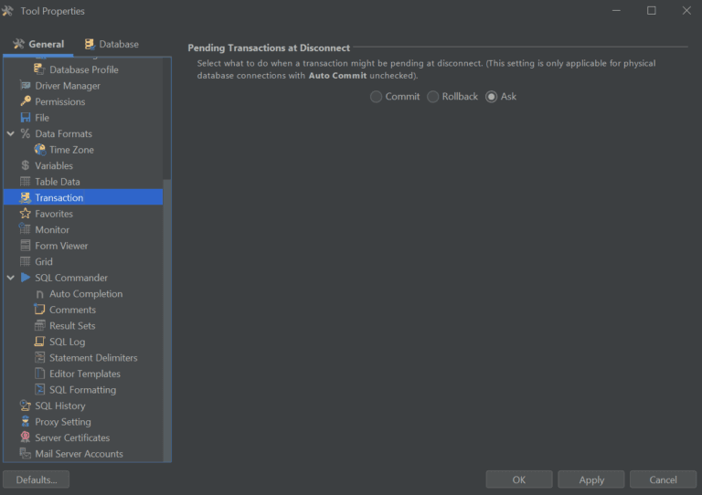702x495 pixels.
Task: Click the Driver Manager icon
Action: point(26,86)
